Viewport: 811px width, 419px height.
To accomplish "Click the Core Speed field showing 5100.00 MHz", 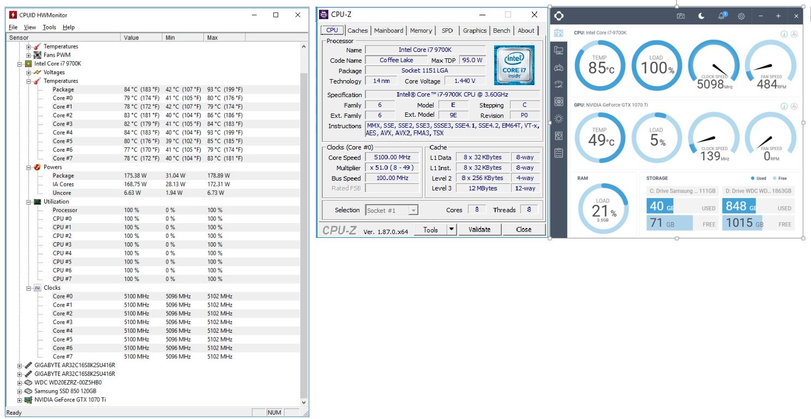I will [x=392, y=157].
